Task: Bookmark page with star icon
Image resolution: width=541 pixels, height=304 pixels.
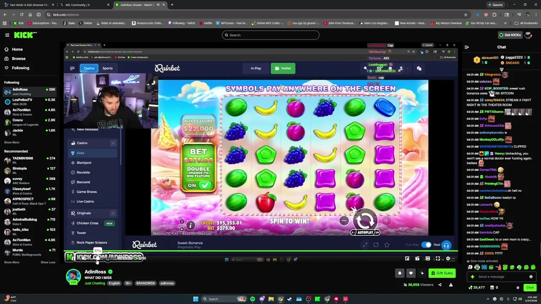Action: (x=466, y=15)
